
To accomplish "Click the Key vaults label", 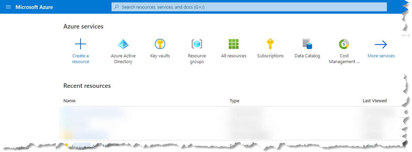I will pyautogui.click(x=160, y=56).
